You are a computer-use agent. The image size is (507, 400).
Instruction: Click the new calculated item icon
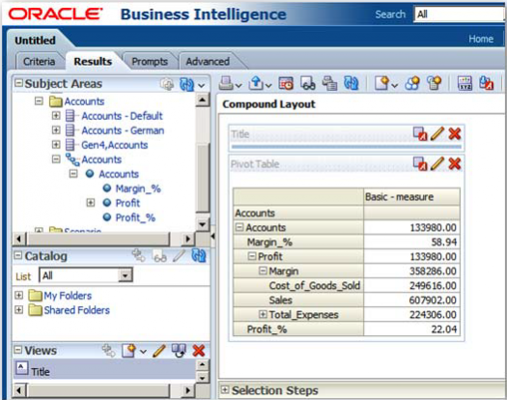[x=434, y=83]
